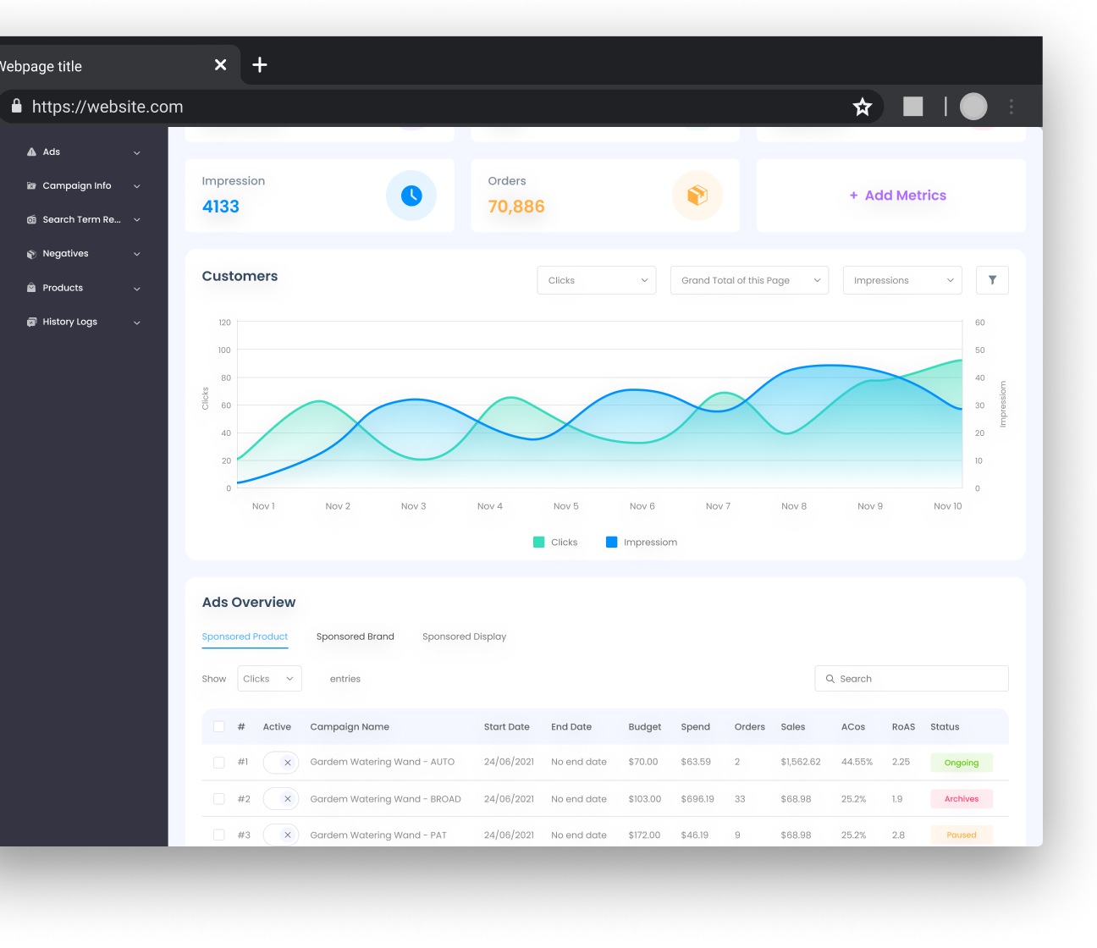Open the Grand Total of this Page dropdown
The width and height of the screenshot is (1097, 948).
pos(748,279)
